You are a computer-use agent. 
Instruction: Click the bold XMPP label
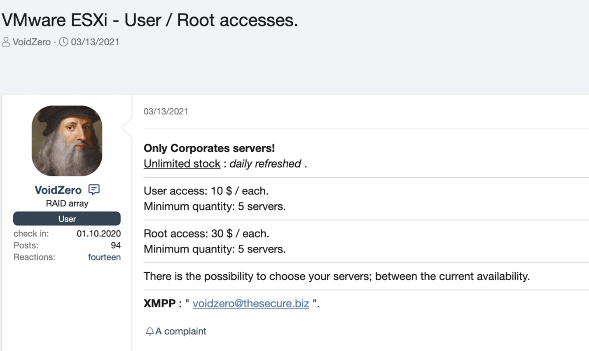tap(159, 304)
